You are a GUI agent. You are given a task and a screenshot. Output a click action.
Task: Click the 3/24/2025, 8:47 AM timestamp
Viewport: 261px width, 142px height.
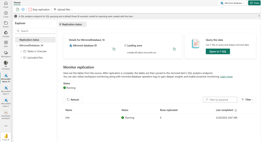[227, 118]
